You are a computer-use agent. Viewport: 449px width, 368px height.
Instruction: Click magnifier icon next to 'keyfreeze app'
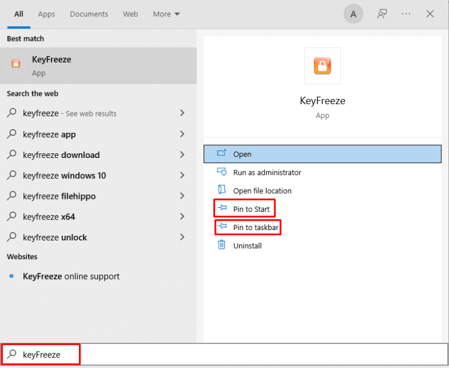point(12,134)
